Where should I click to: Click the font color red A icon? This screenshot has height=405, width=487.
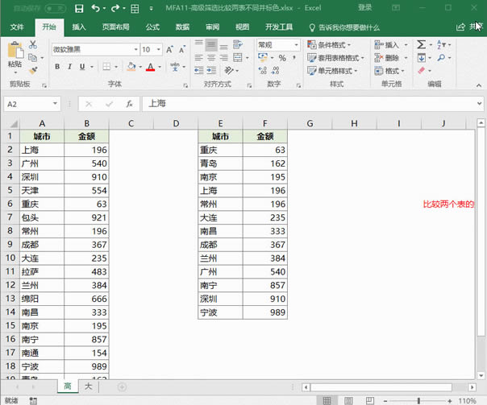(150, 68)
